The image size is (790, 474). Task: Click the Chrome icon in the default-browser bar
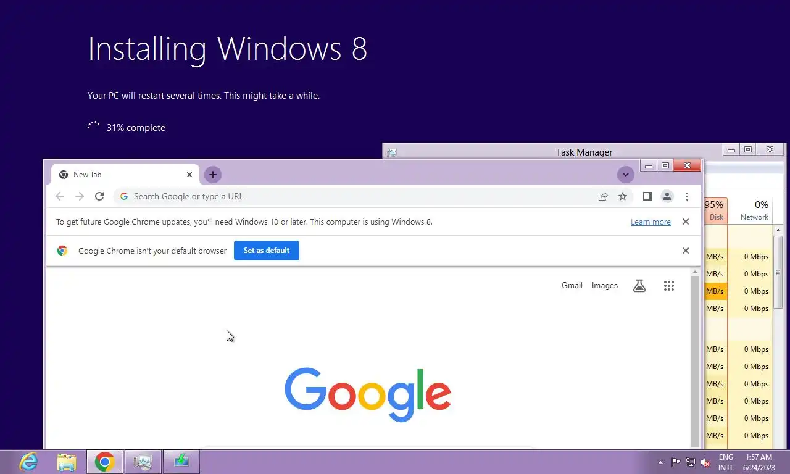62,251
